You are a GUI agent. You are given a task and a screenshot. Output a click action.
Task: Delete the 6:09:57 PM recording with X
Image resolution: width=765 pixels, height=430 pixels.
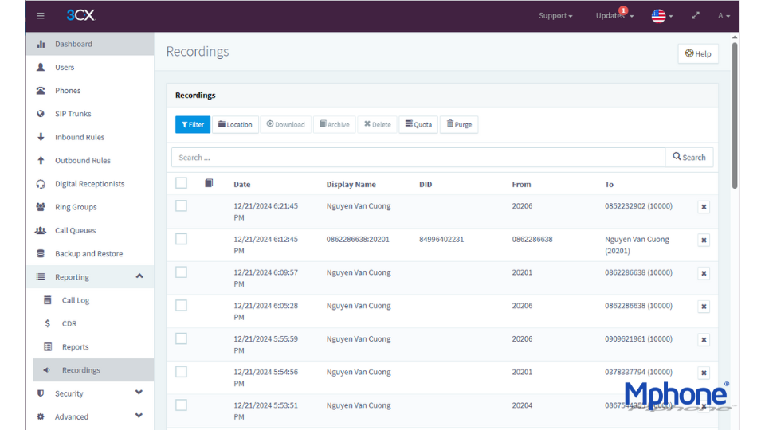tap(704, 273)
